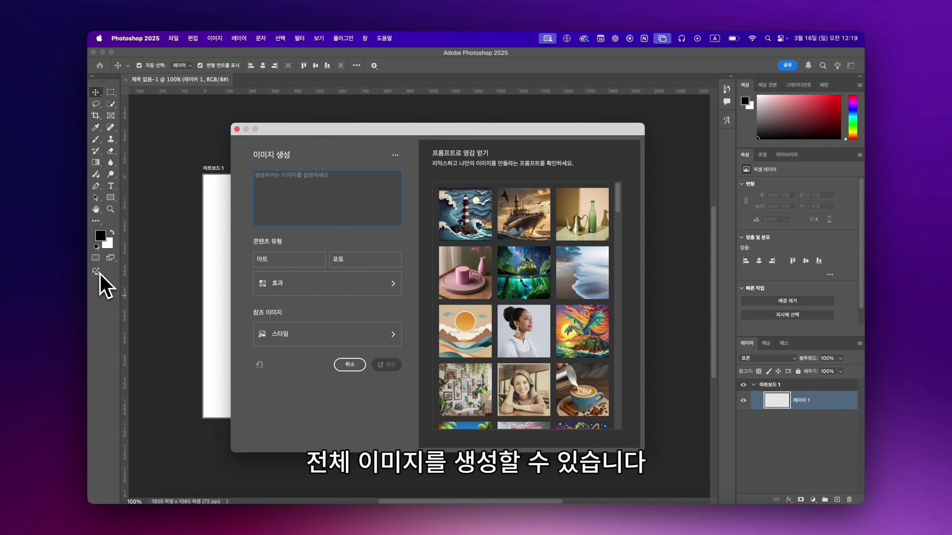This screenshot has height=535, width=952.
Task: Toggle Quick Mask mode
Action: click(96, 258)
